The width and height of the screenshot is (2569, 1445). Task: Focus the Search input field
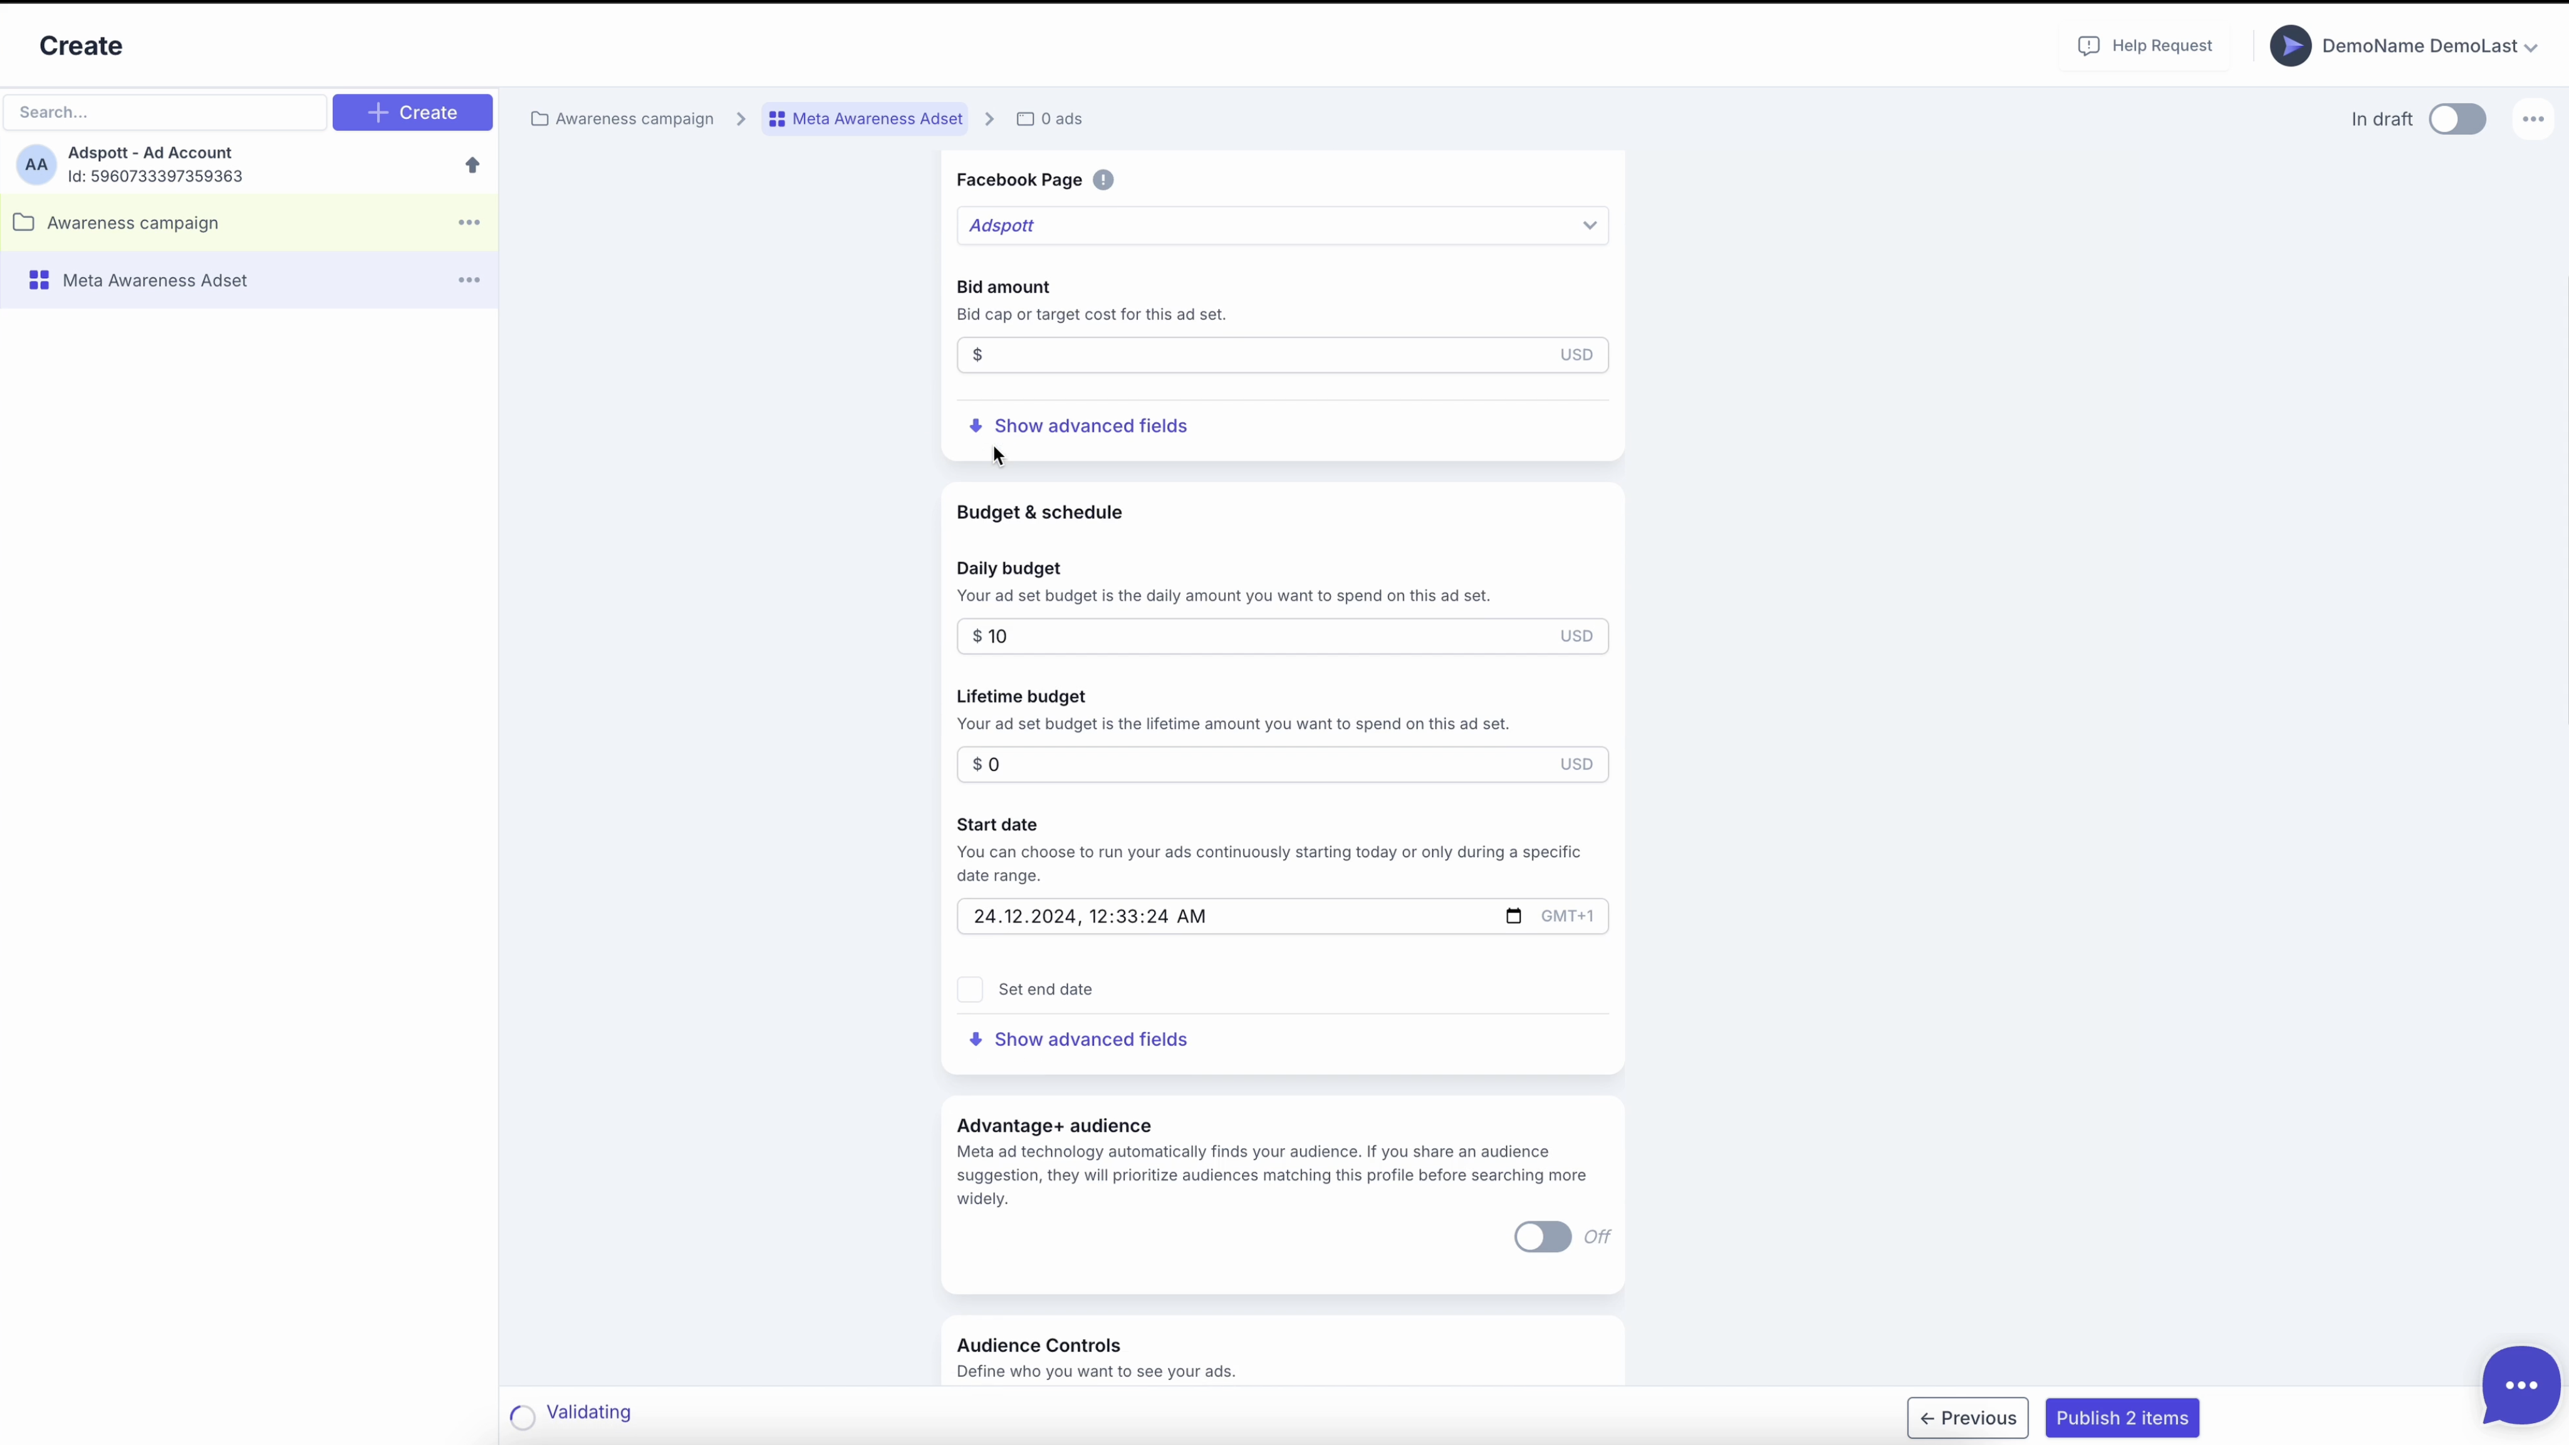pos(165,112)
